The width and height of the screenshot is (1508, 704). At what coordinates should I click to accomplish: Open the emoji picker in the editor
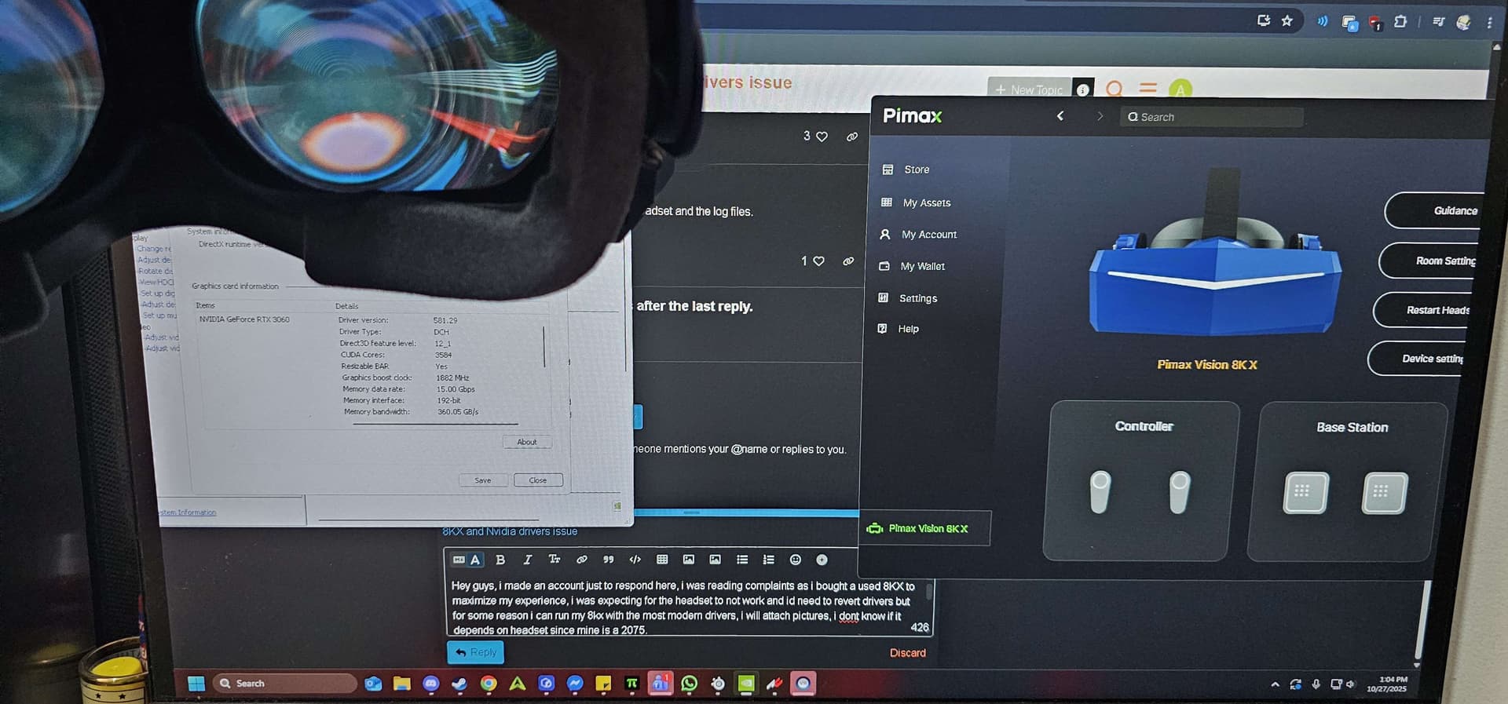tap(795, 560)
